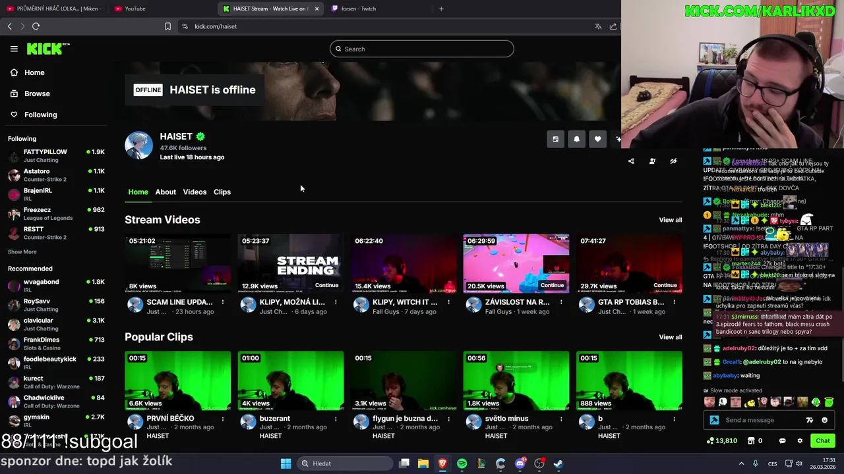The image size is (844, 474).
Task: Open RoySavv in Recommended list
Action: [x=56, y=305]
